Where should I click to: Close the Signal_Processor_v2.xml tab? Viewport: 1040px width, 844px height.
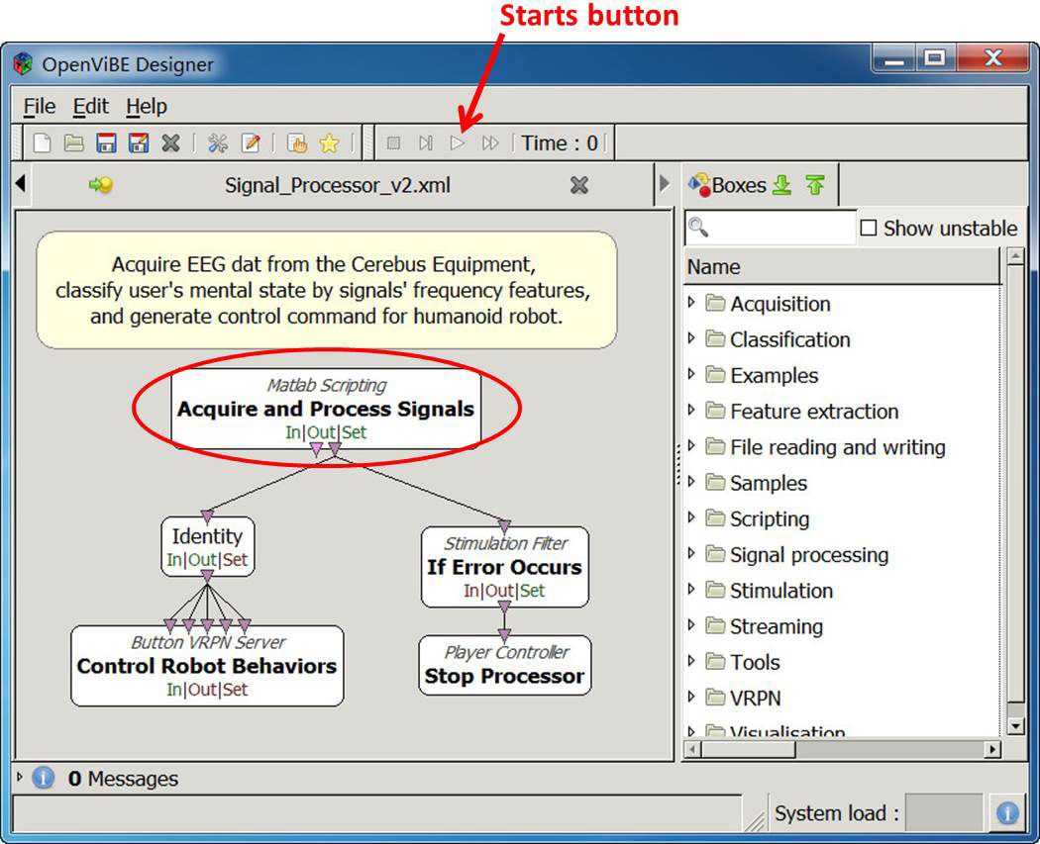pyautogui.click(x=579, y=185)
